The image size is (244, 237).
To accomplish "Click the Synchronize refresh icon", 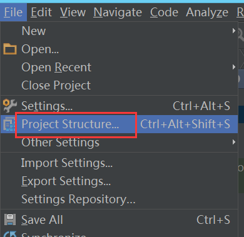I will (10, 234).
